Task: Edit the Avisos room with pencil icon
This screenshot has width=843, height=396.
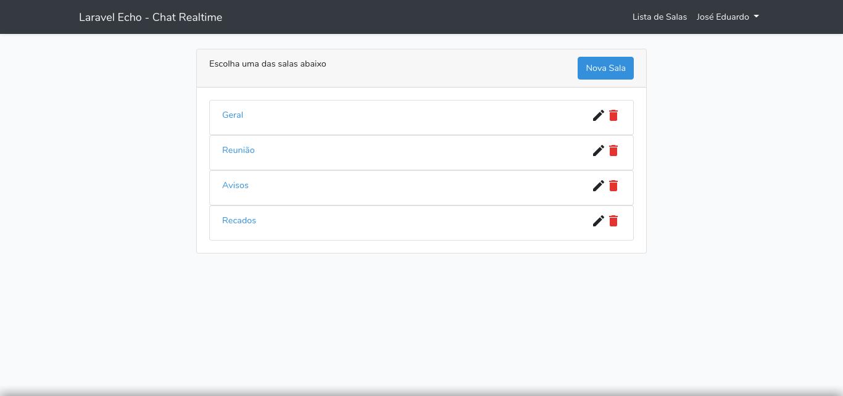Action: (x=599, y=186)
